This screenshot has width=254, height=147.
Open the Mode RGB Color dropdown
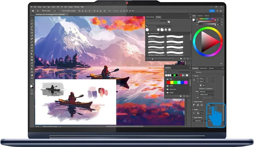tap(207, 92)
